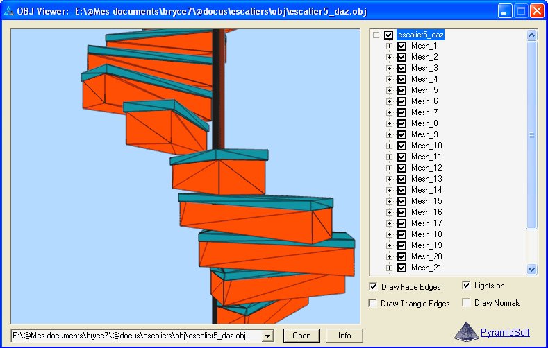Uncheck the escalier5_daz root checkbox
Viewport: 548px width, 348px height.
389,35
